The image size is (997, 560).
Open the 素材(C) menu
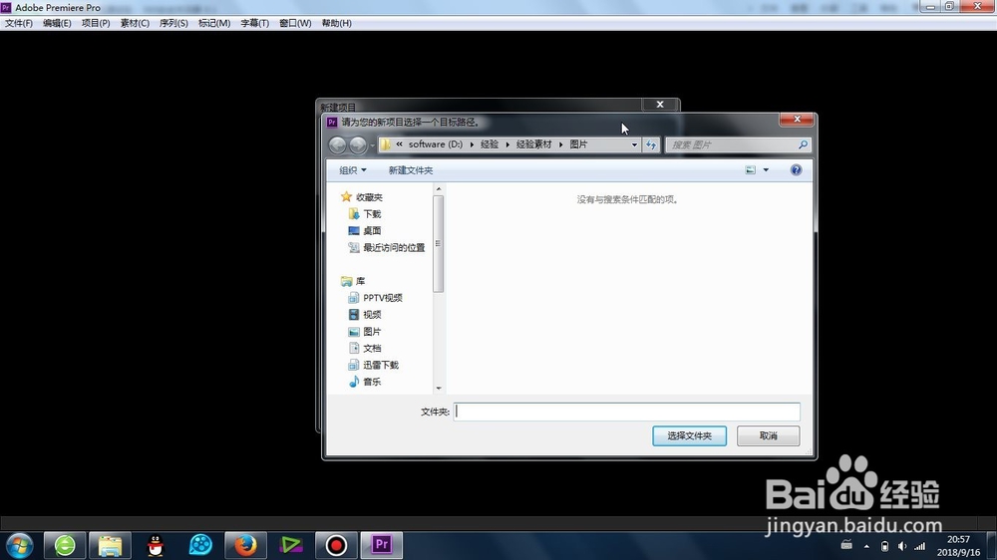pyautogui.click(x=135, y=23)
